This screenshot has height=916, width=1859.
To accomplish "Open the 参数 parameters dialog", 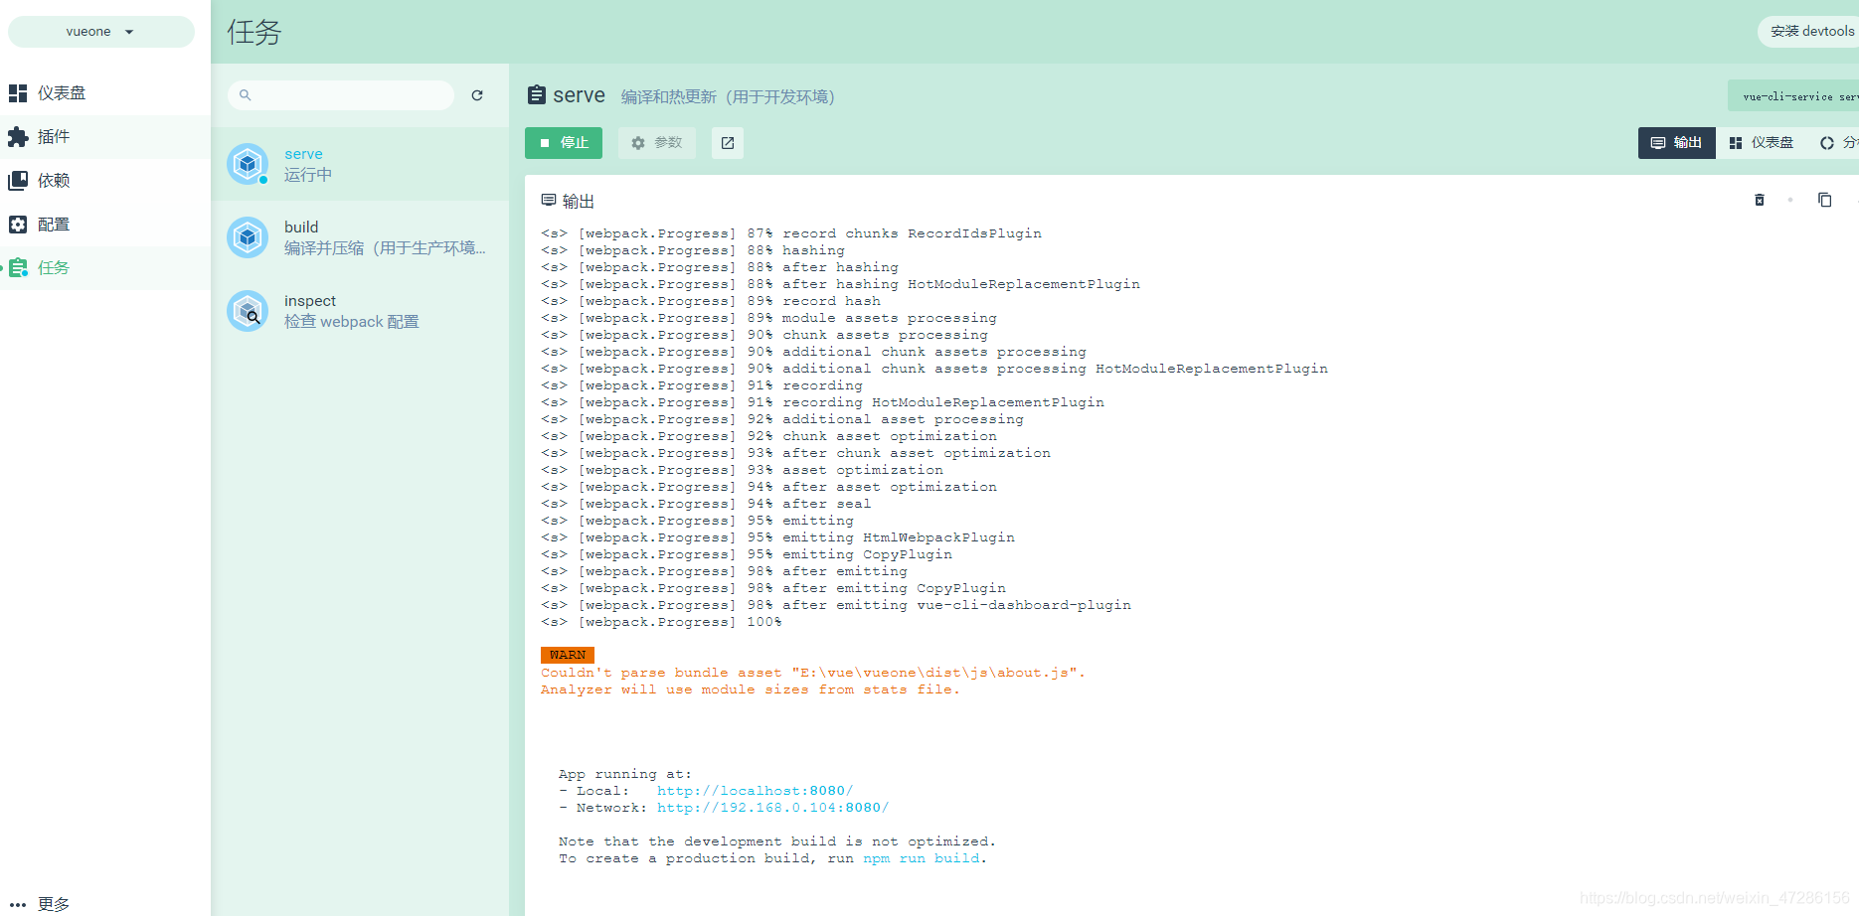I will [x=657, y=143].
